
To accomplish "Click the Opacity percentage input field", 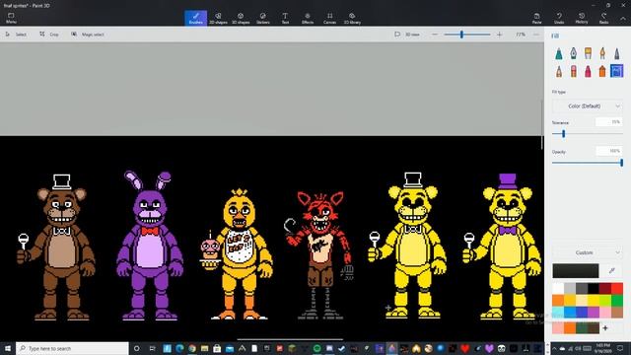I will (x=609, y=151).
